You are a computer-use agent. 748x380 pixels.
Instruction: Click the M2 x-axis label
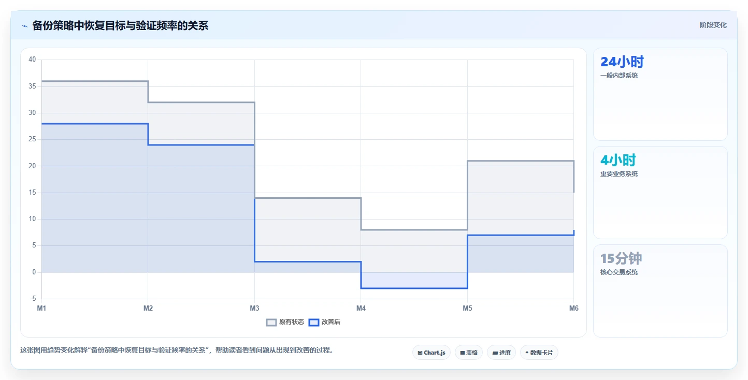[148, 309]
